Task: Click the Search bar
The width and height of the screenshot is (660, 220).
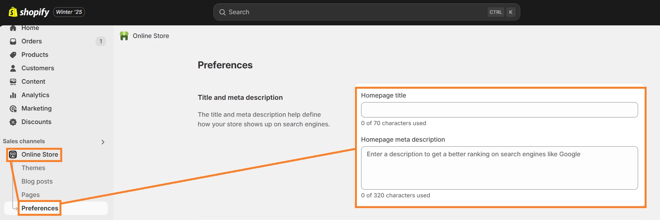Action: pyautogui.click(x=366, y=12)
